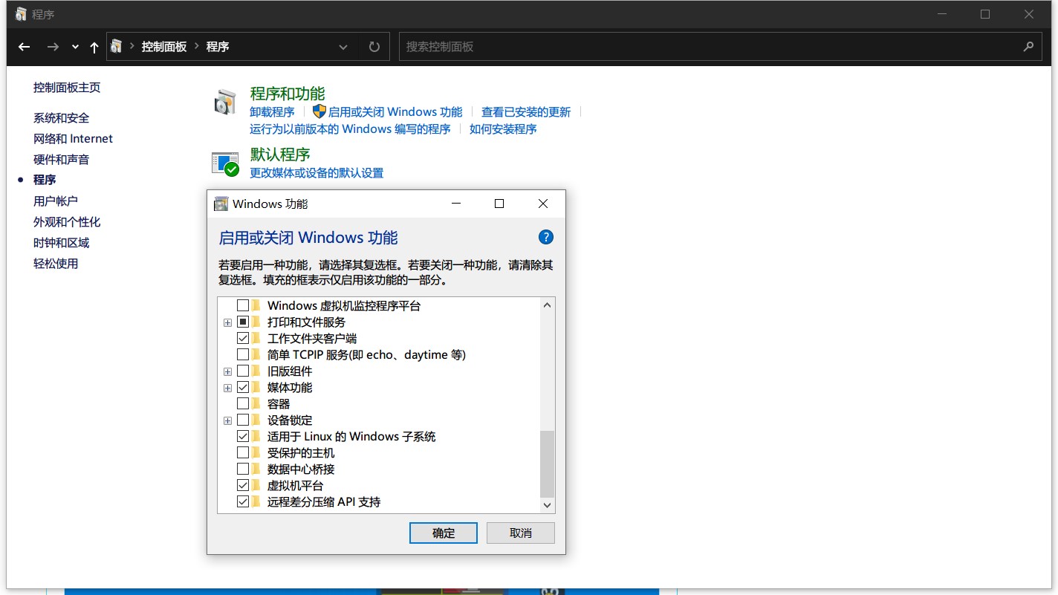Viewport: 1058px width, 595px height.
Task: Click the features list scrollbar thumb
Action: (547, 464)
